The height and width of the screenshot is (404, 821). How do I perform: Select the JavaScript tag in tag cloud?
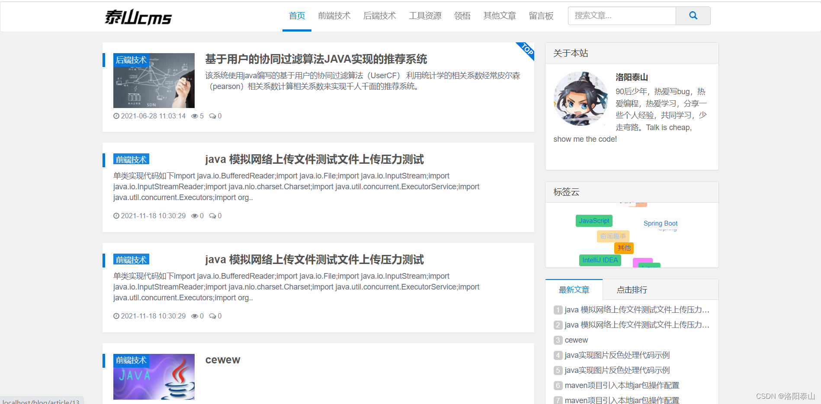[593, 220]
